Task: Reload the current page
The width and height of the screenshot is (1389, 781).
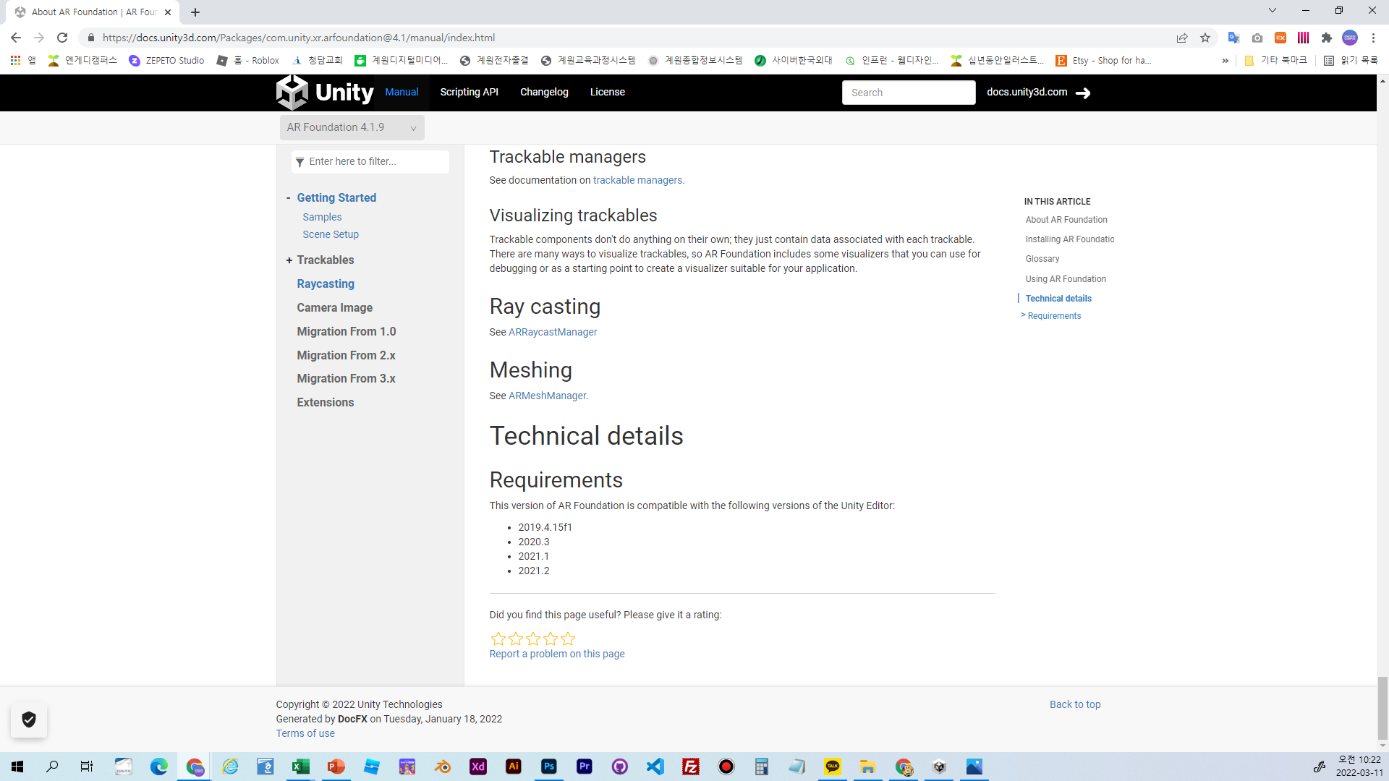Action: click(62, 38)
